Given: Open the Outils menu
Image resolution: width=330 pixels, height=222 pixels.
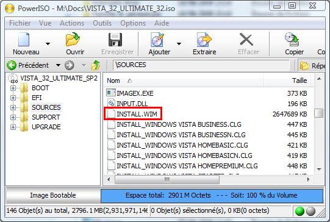Looking at the screenshot, I should click(102, 23).
